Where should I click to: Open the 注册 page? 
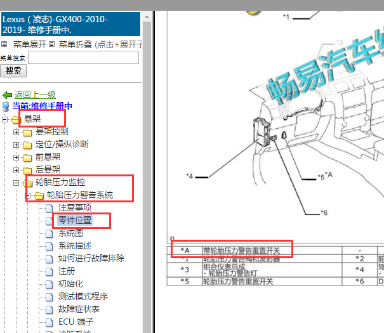pos(67,271)
